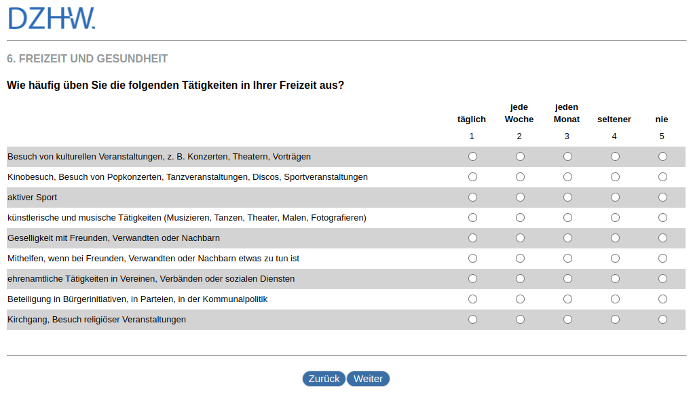Click the DZHW logo

point(52,18)
